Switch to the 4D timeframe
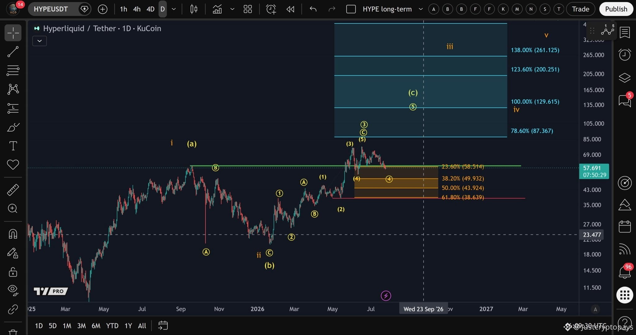Viewport: 636px width, 335px height. (x=150, y=9)
